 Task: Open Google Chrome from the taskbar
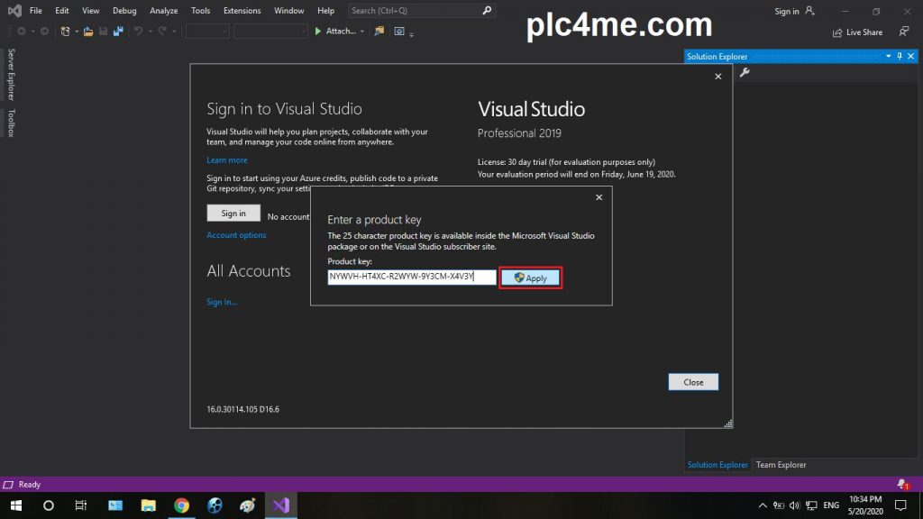click(x=181, y=505)
